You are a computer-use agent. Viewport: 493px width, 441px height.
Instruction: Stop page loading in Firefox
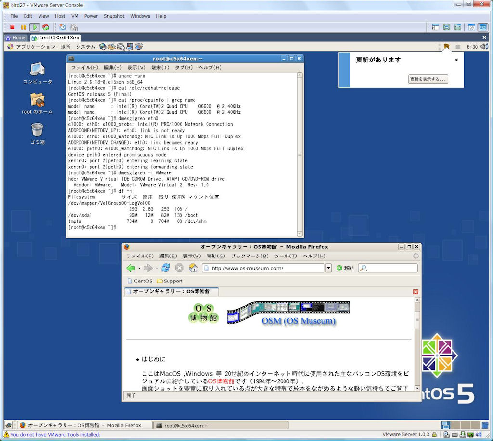(179, 268)
